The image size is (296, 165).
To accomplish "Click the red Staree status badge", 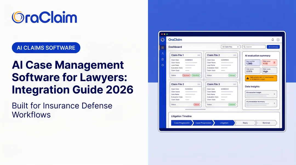I will click(197, 105).
